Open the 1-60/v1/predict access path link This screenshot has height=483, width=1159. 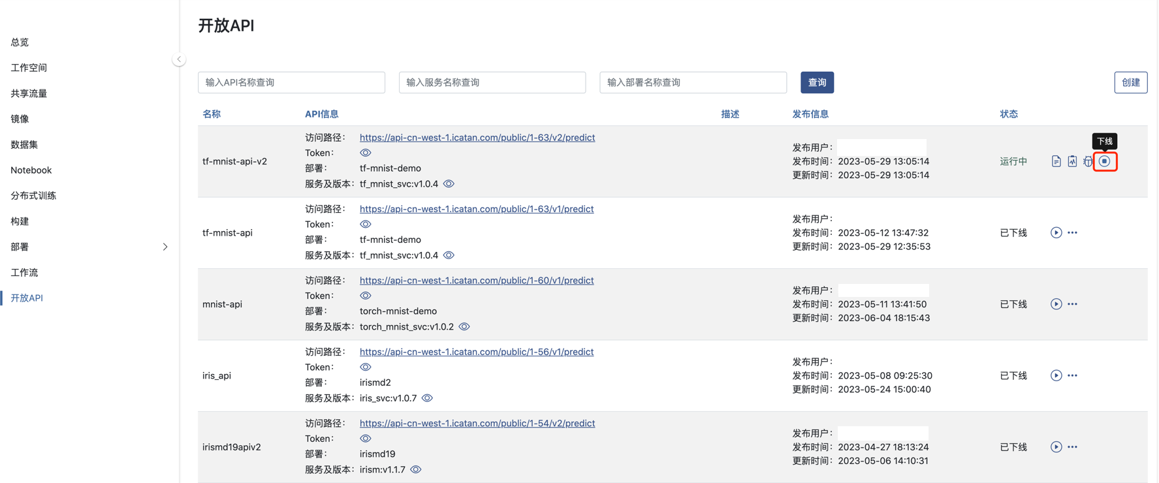(476, 281)
